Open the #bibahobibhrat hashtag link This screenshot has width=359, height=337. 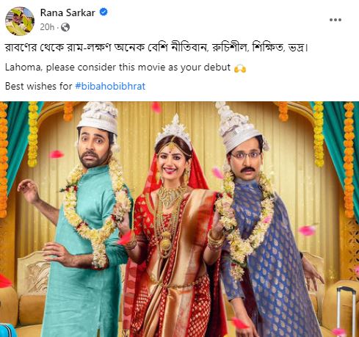[110, 86]
